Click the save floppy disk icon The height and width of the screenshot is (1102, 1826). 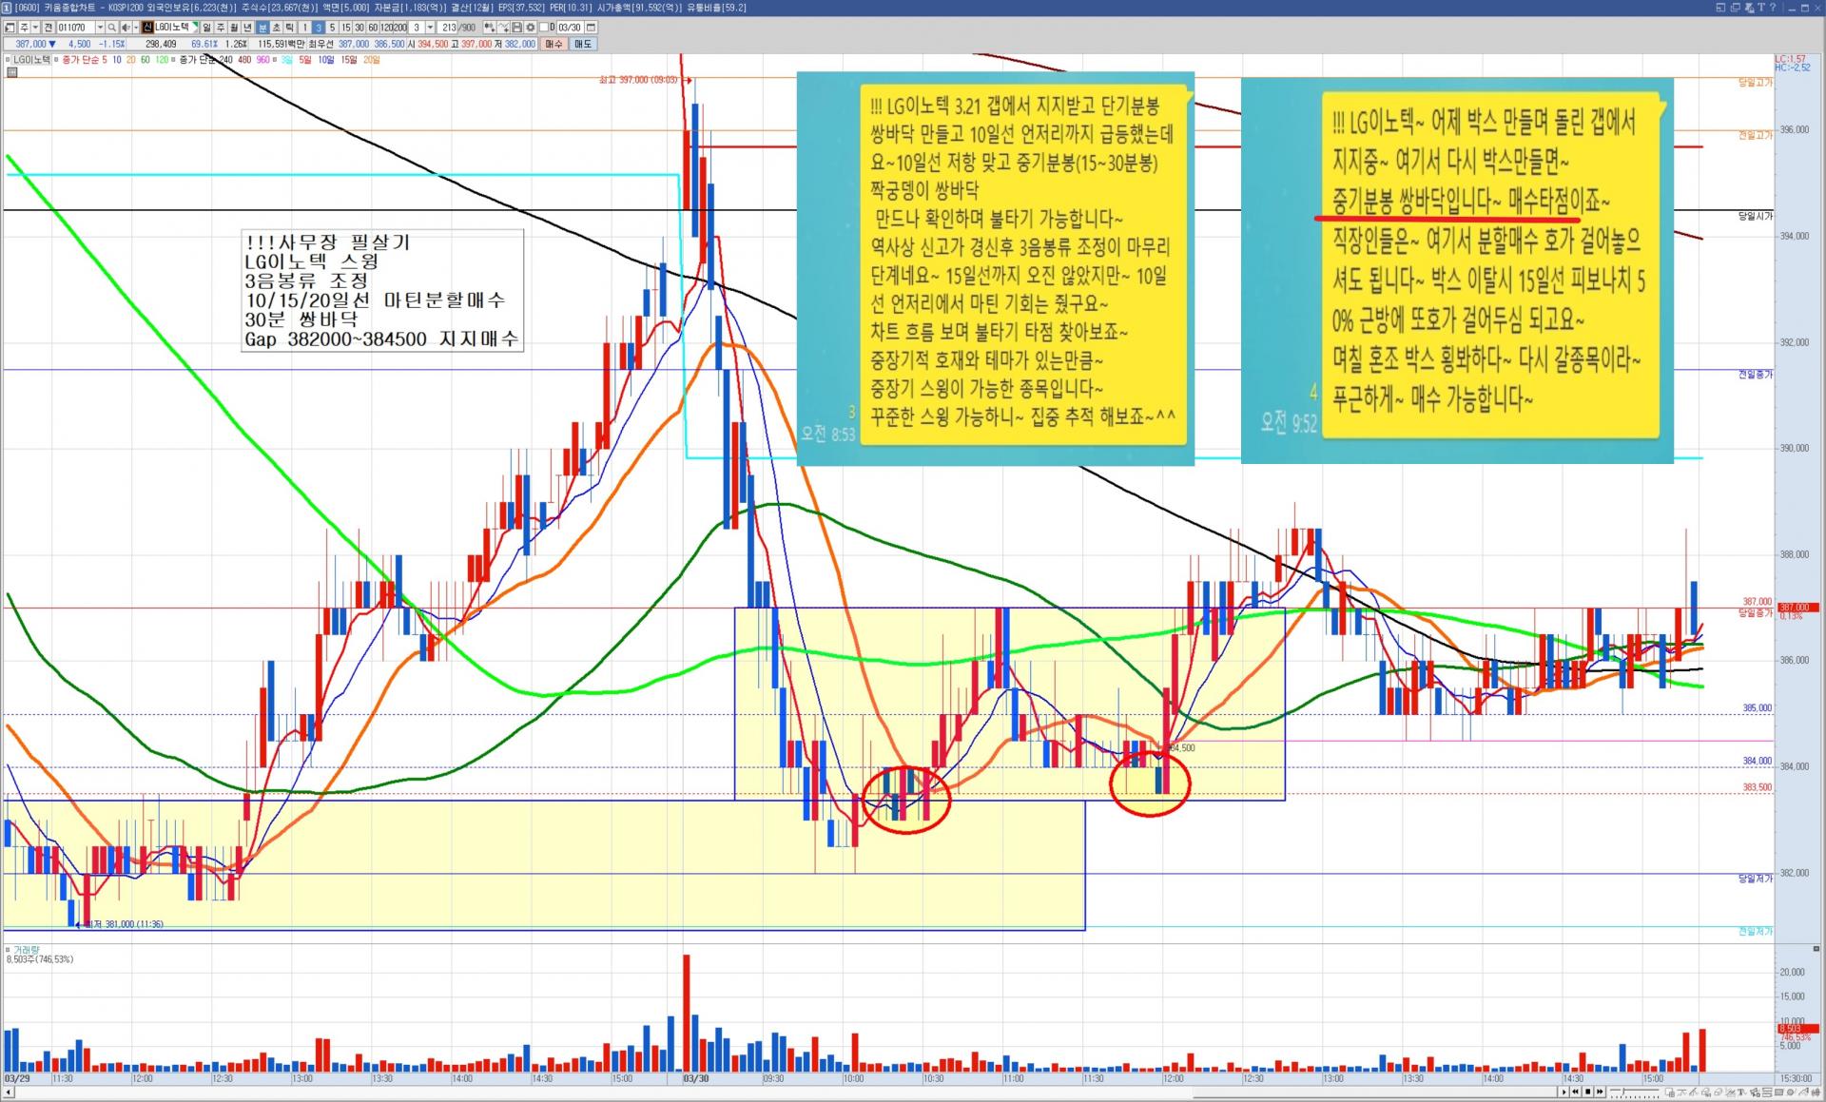pos(516,28)
